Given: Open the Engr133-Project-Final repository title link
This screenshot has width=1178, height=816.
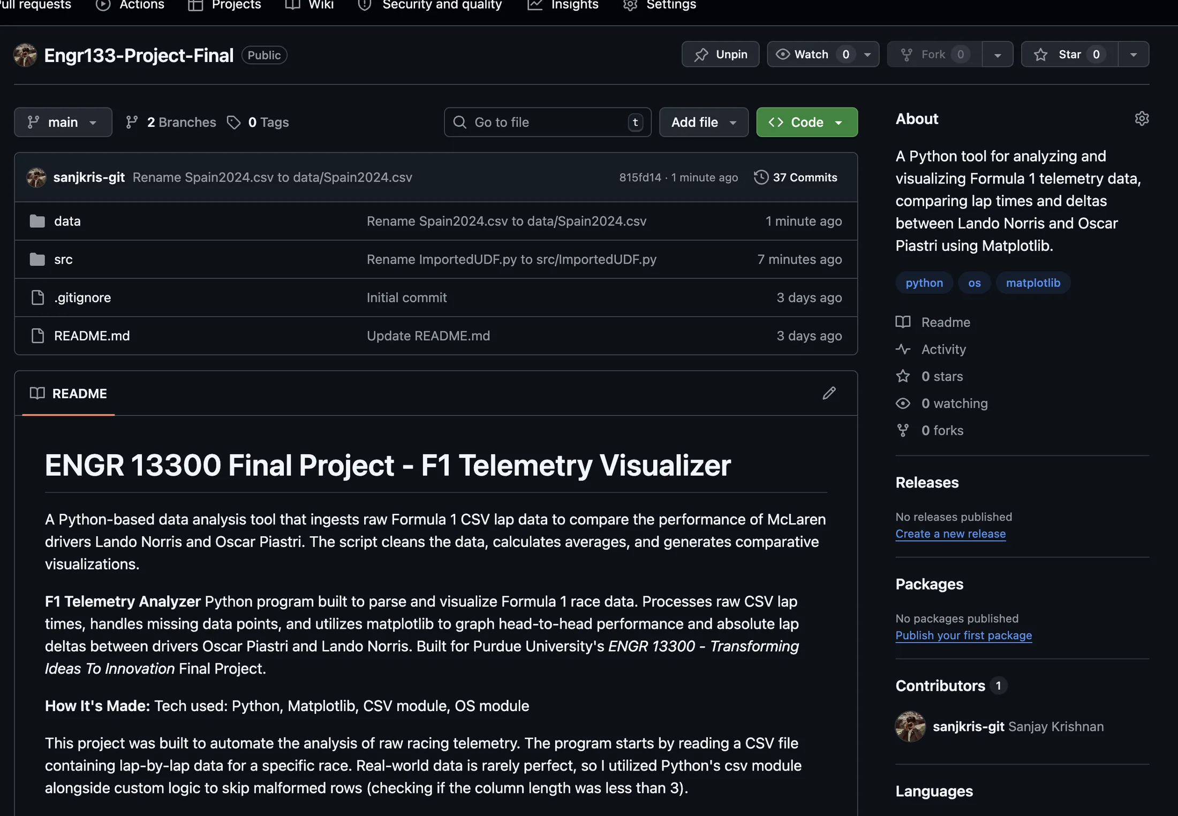Looking at the screenshot, I should (139, 55).
